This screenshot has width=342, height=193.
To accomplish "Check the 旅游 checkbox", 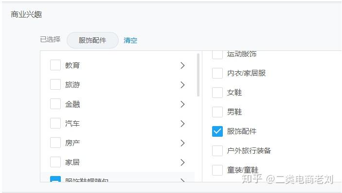I will pyautogui.click(x=55, y=84).
